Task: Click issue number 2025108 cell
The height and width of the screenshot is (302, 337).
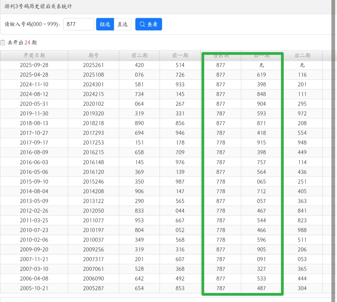Action: pos(93,75)
